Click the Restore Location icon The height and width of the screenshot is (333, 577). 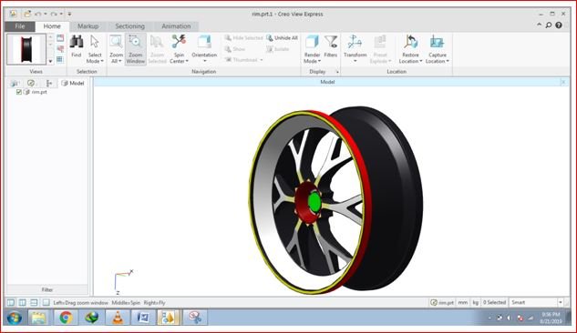click(x=410, y=42)
